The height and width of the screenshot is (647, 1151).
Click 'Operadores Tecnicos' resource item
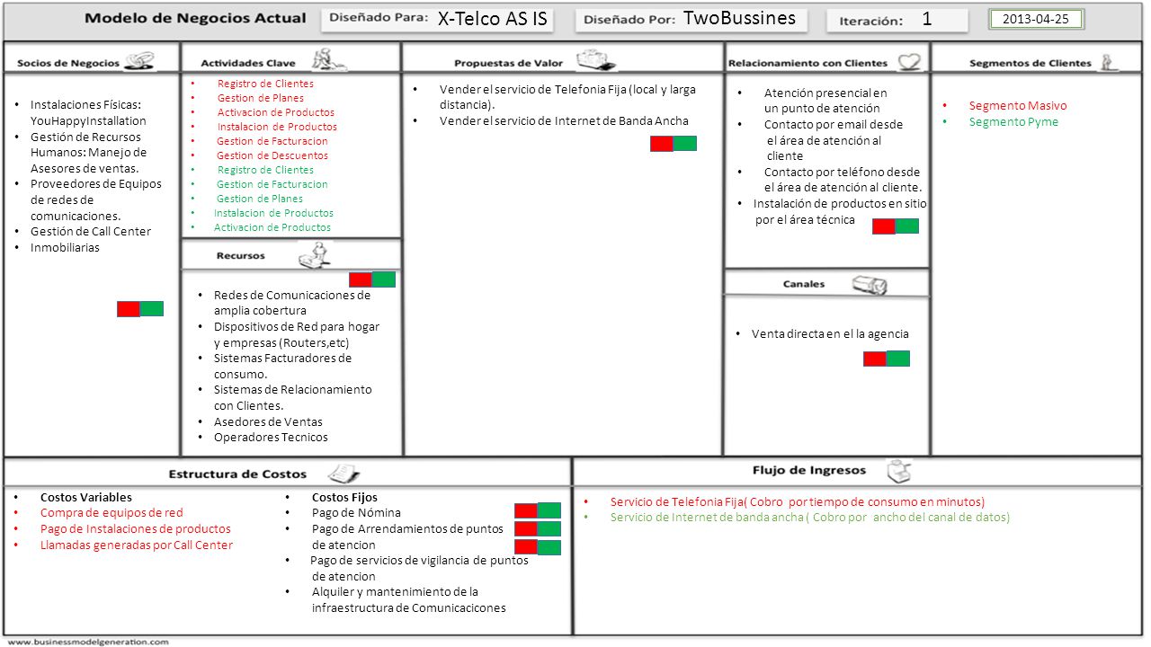point(271,438)
